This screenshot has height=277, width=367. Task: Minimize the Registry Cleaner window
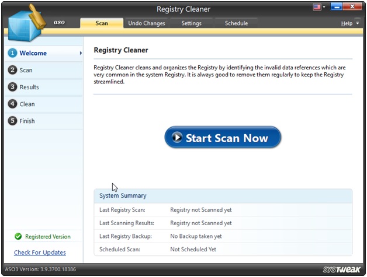pyautogui.click(x=337, y=8)
